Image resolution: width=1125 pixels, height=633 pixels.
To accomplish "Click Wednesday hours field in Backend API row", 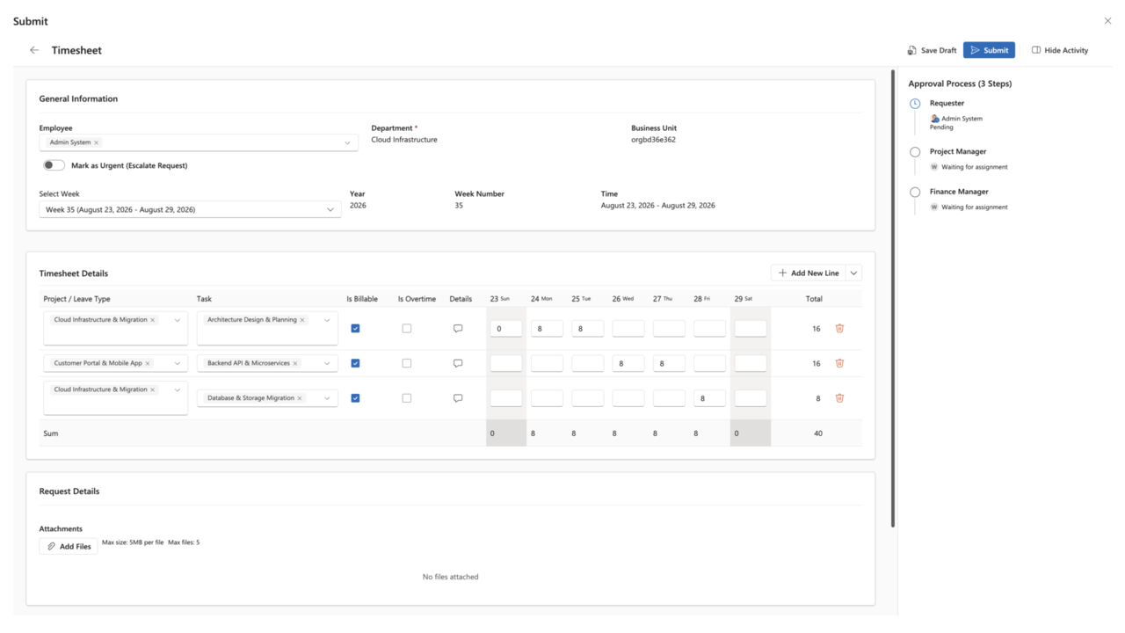I will click(628, 363).
